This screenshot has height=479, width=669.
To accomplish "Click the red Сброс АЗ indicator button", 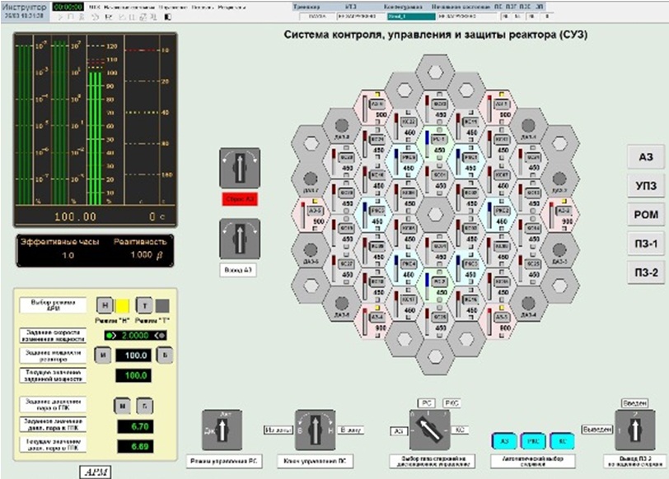I will [240, 199].
